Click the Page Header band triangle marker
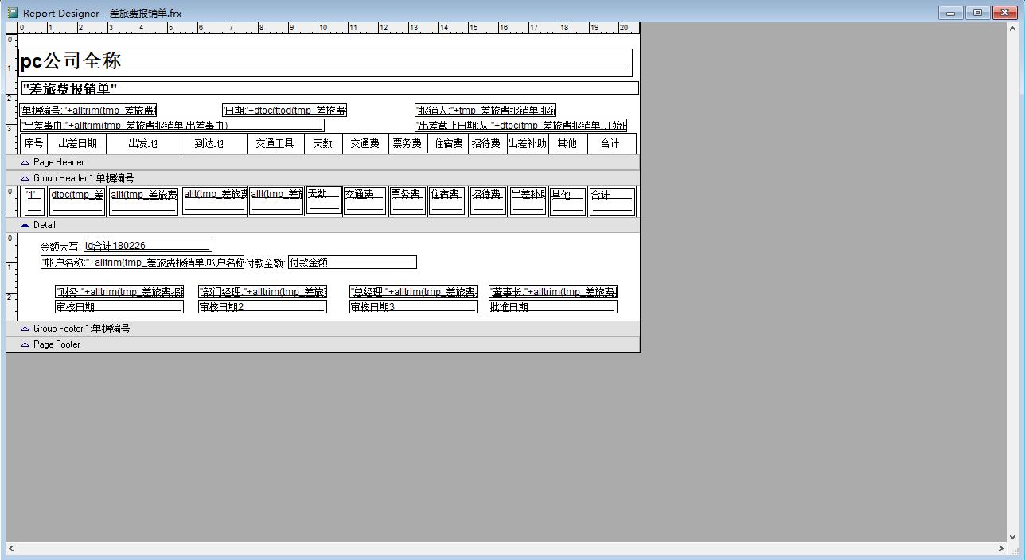The width and height of the screenshot is (1025, 560). point(25,162)
